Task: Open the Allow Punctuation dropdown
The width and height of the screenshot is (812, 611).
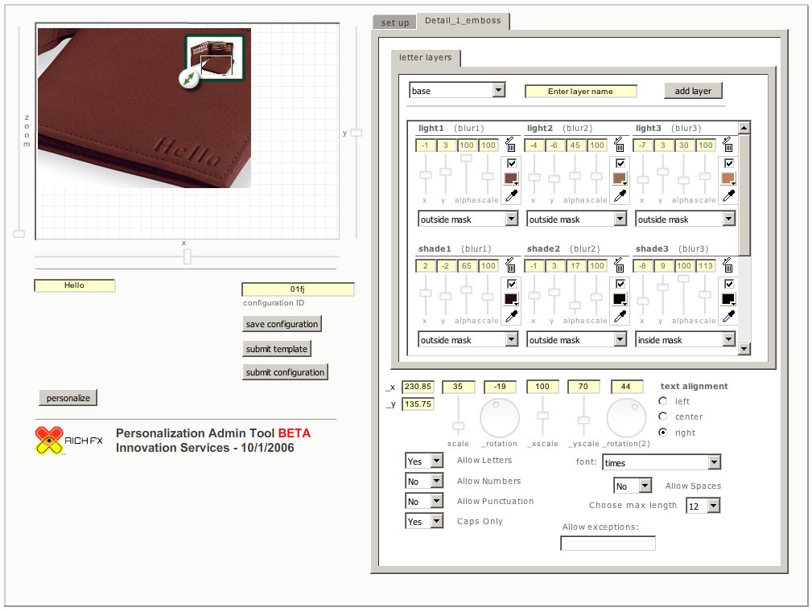Action: 424,502
